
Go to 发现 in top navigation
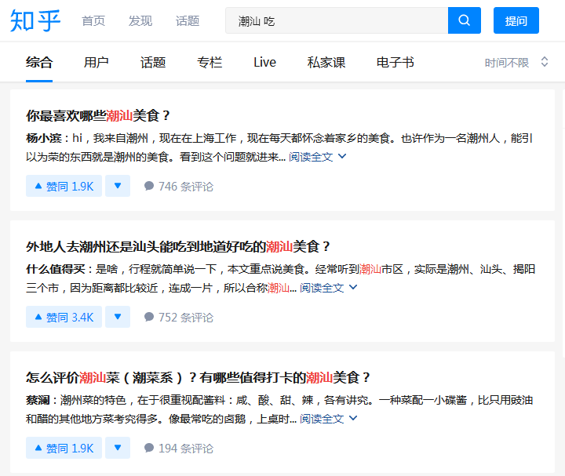[x=140, y=20]
